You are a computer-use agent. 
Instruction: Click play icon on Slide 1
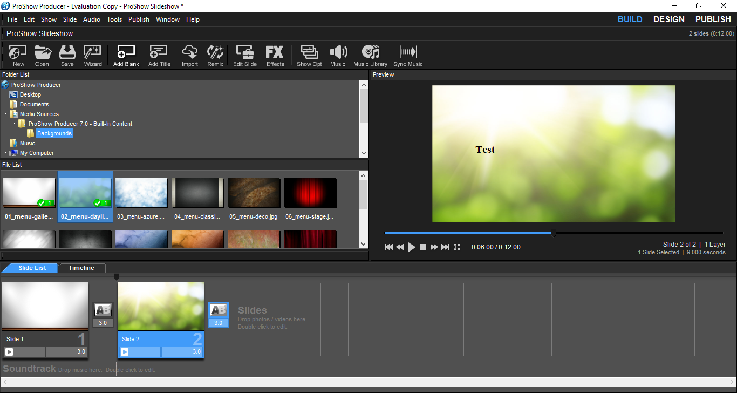click(9, 352)
